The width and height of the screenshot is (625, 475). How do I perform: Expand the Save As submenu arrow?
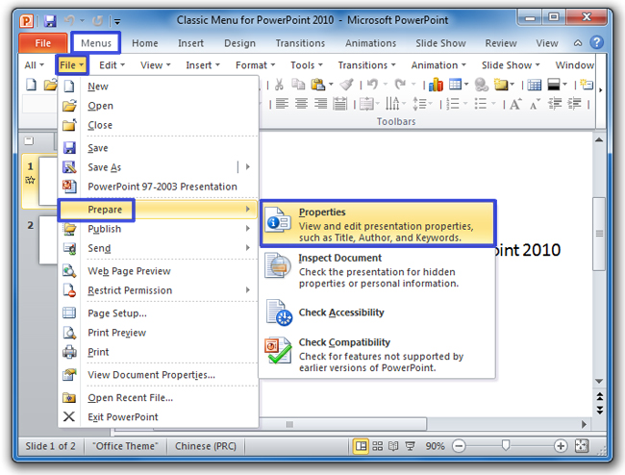click(x=247, y=167)
